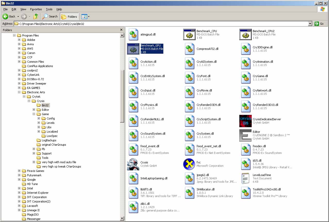Select the atimgpud.dll file icon

coord(133,34)
